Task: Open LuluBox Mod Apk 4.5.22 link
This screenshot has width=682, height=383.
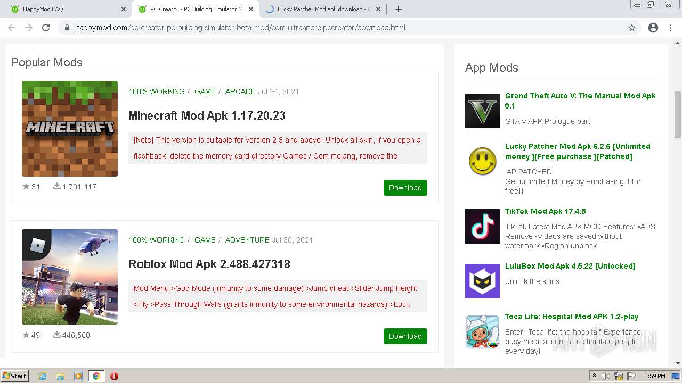Action: 570,266
